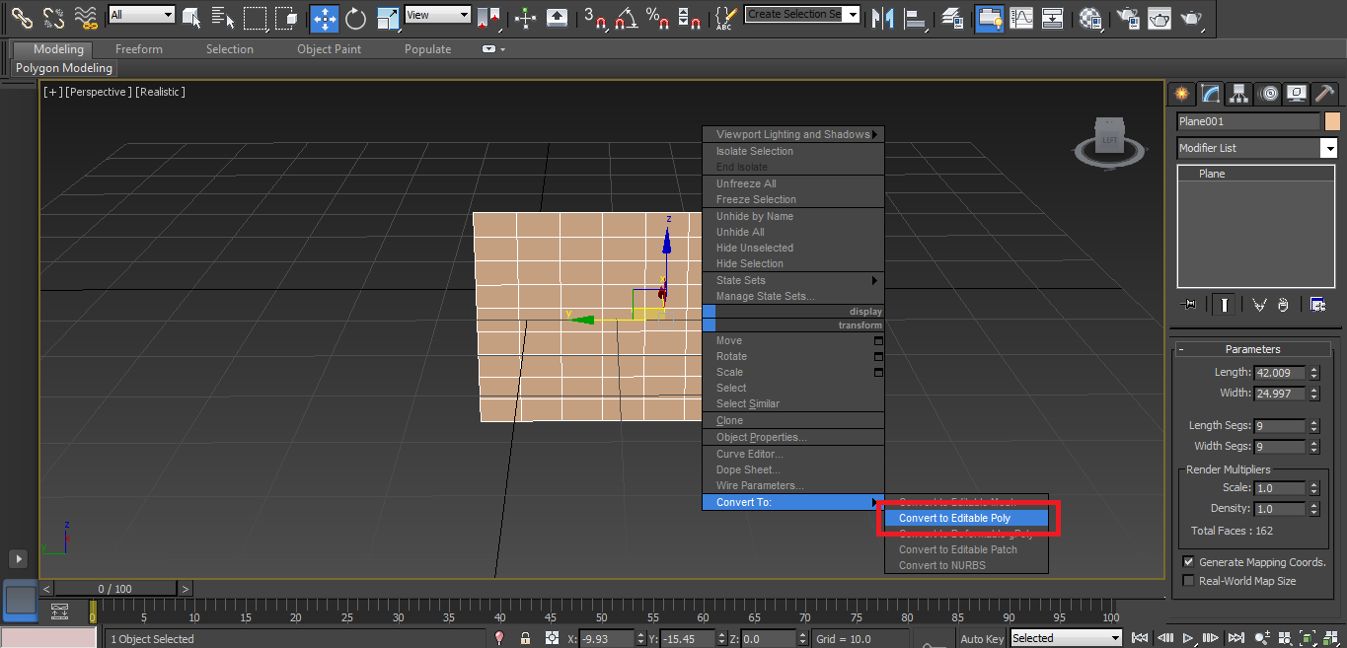Open the Display panel tab
Viewport: 1347px width, 648px height.
click(x=1297, y=94)
